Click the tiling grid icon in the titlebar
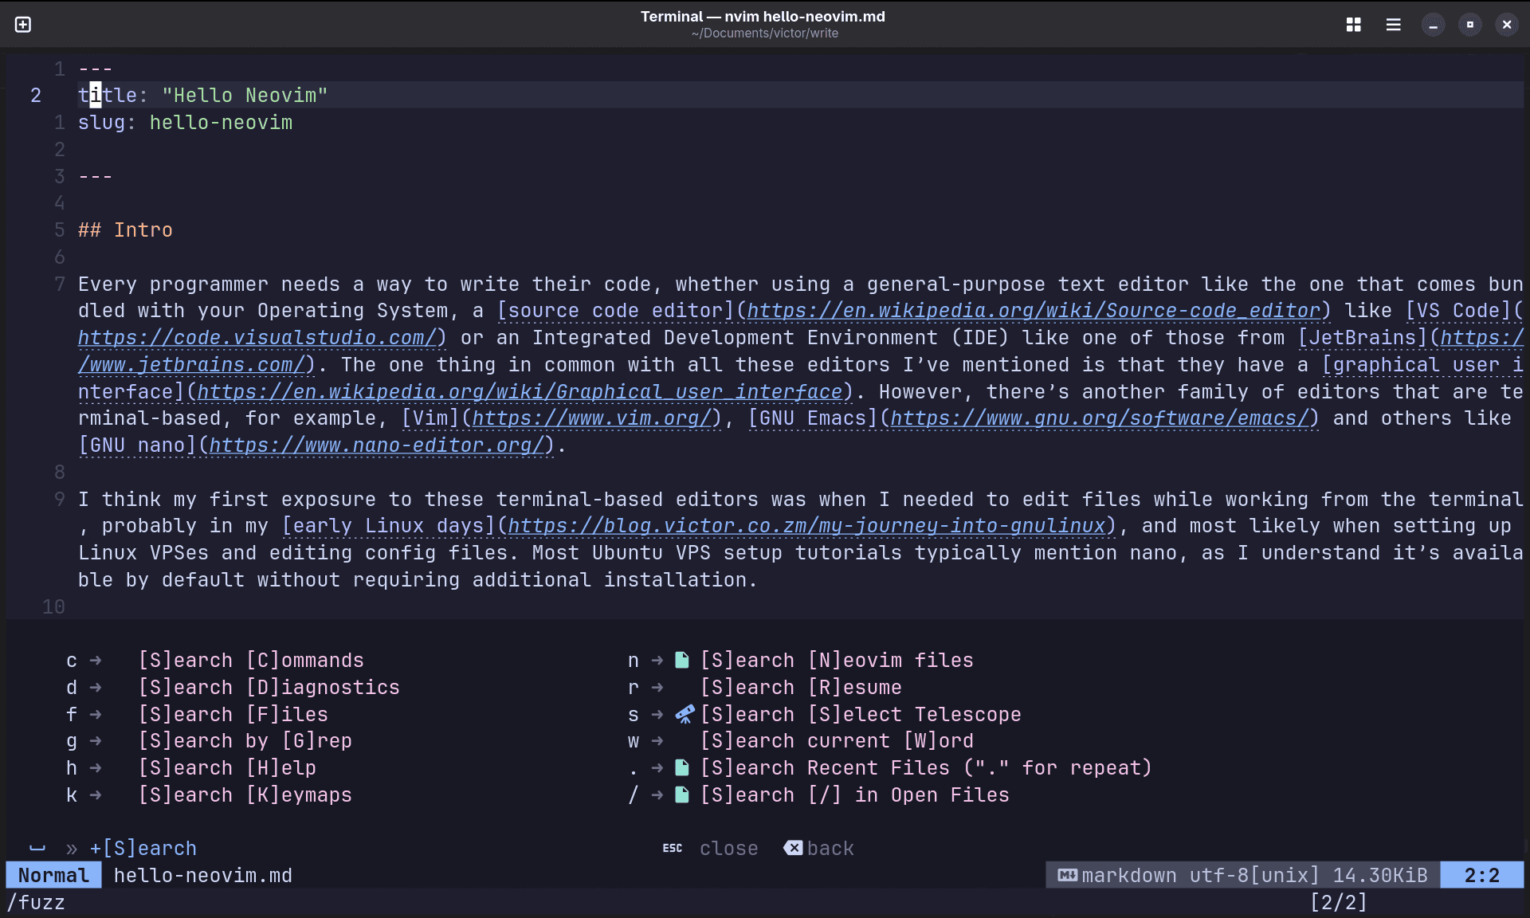The image size is (1530, 918). [x=1353, y=25]
